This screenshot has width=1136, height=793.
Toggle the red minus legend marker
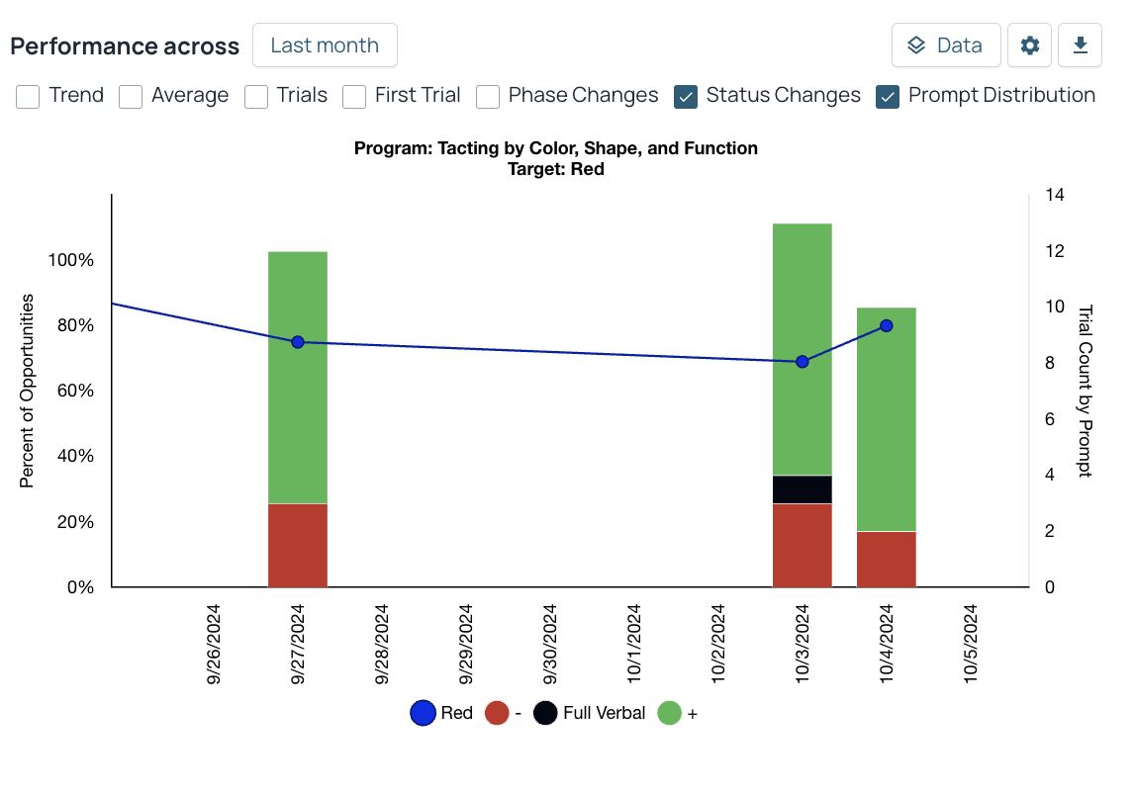click(497, 713)
